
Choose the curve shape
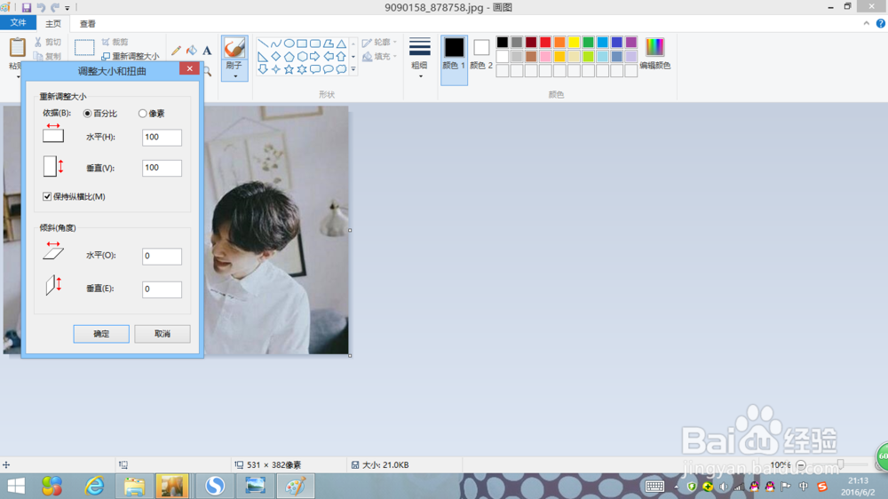coord(276,44)
